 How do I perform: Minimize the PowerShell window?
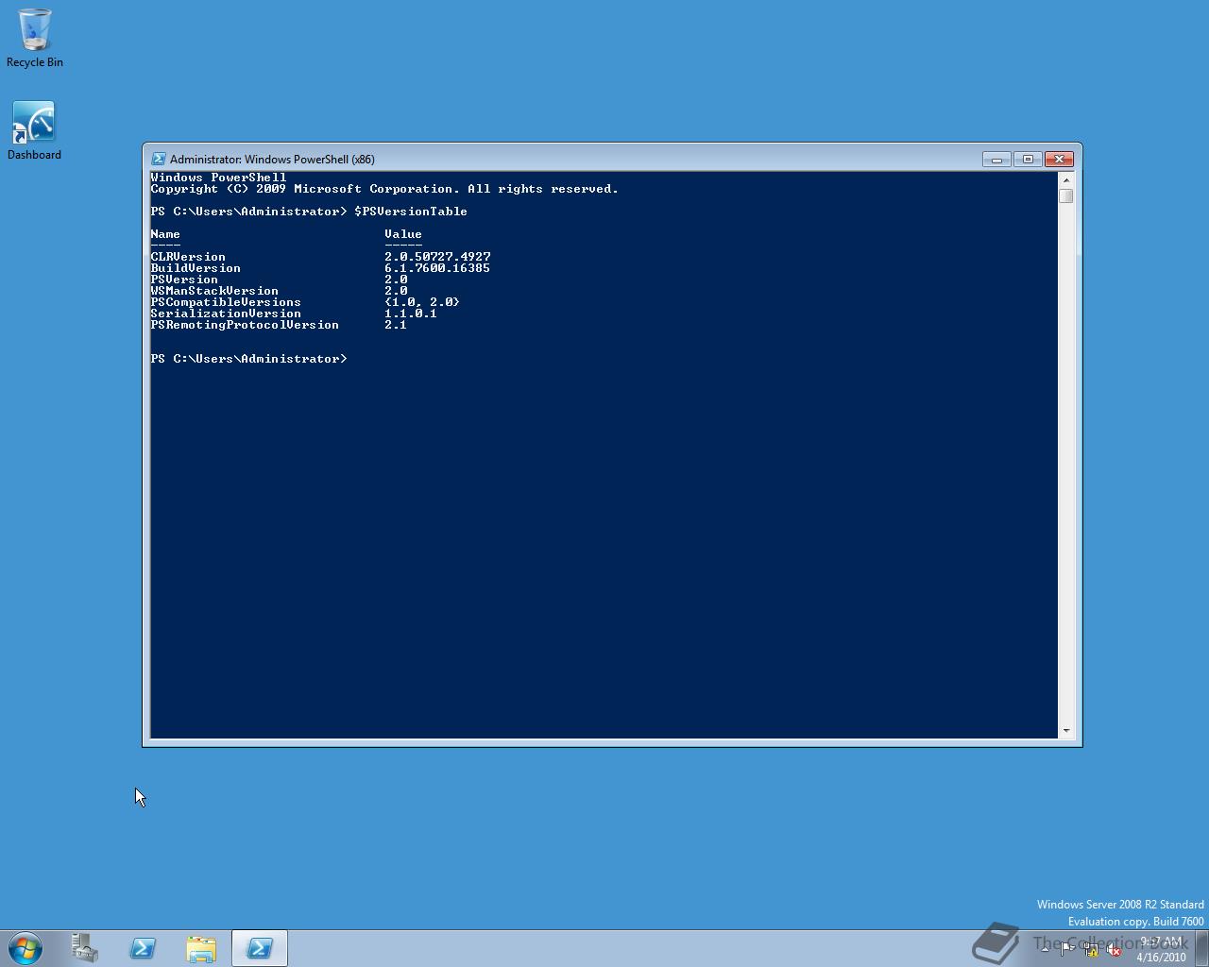[x=996, y=159]
